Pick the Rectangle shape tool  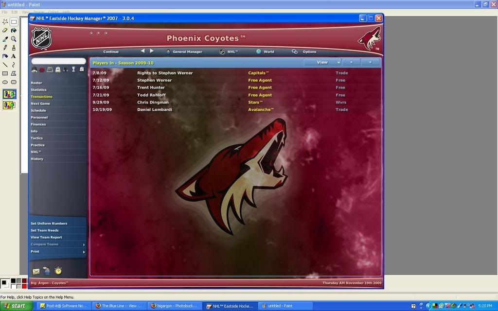[x=5, y=73]
